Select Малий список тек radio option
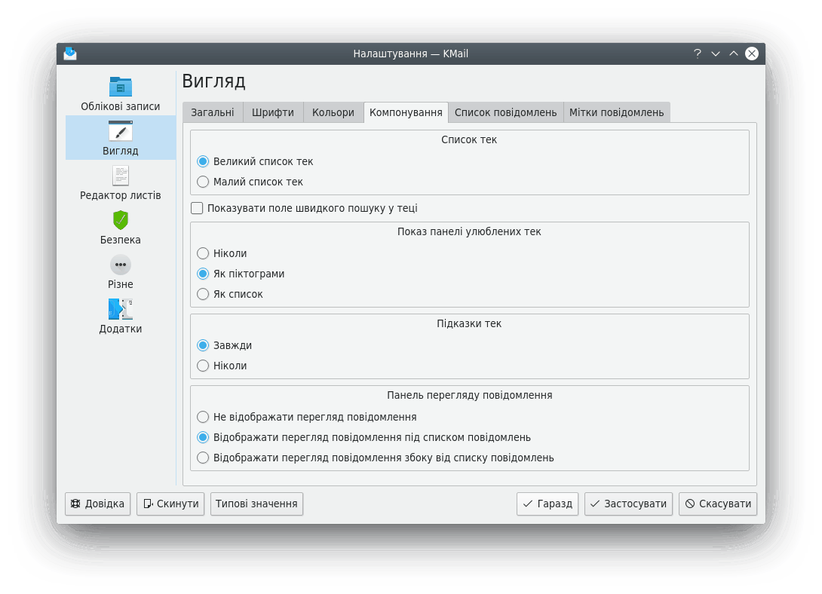 203,182
